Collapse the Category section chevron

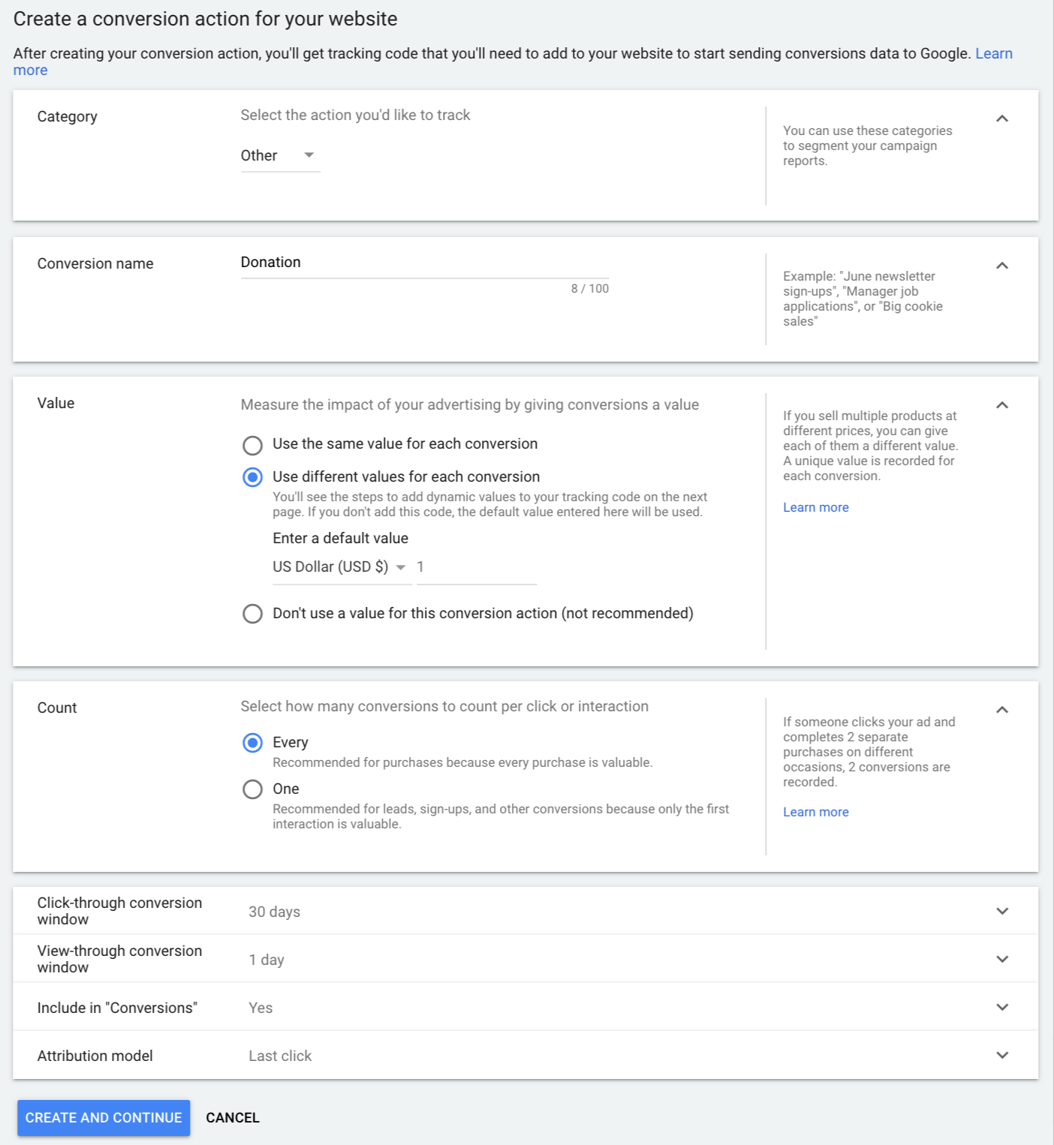1001,119
